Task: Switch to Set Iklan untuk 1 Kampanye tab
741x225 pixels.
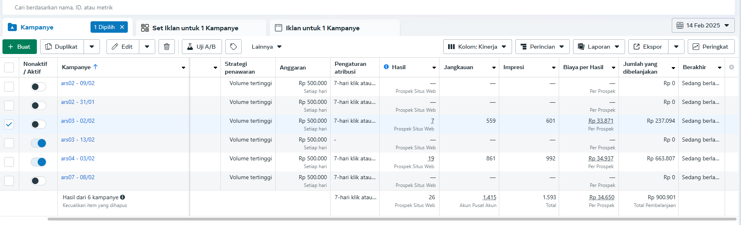Action: [195, 28]
